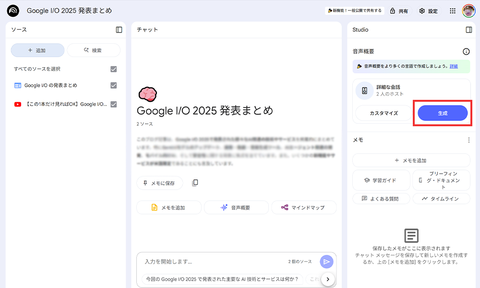The width and height of the screenshot is (480, 288).
Task: Open Google apps grid icon
Action: 453,11
